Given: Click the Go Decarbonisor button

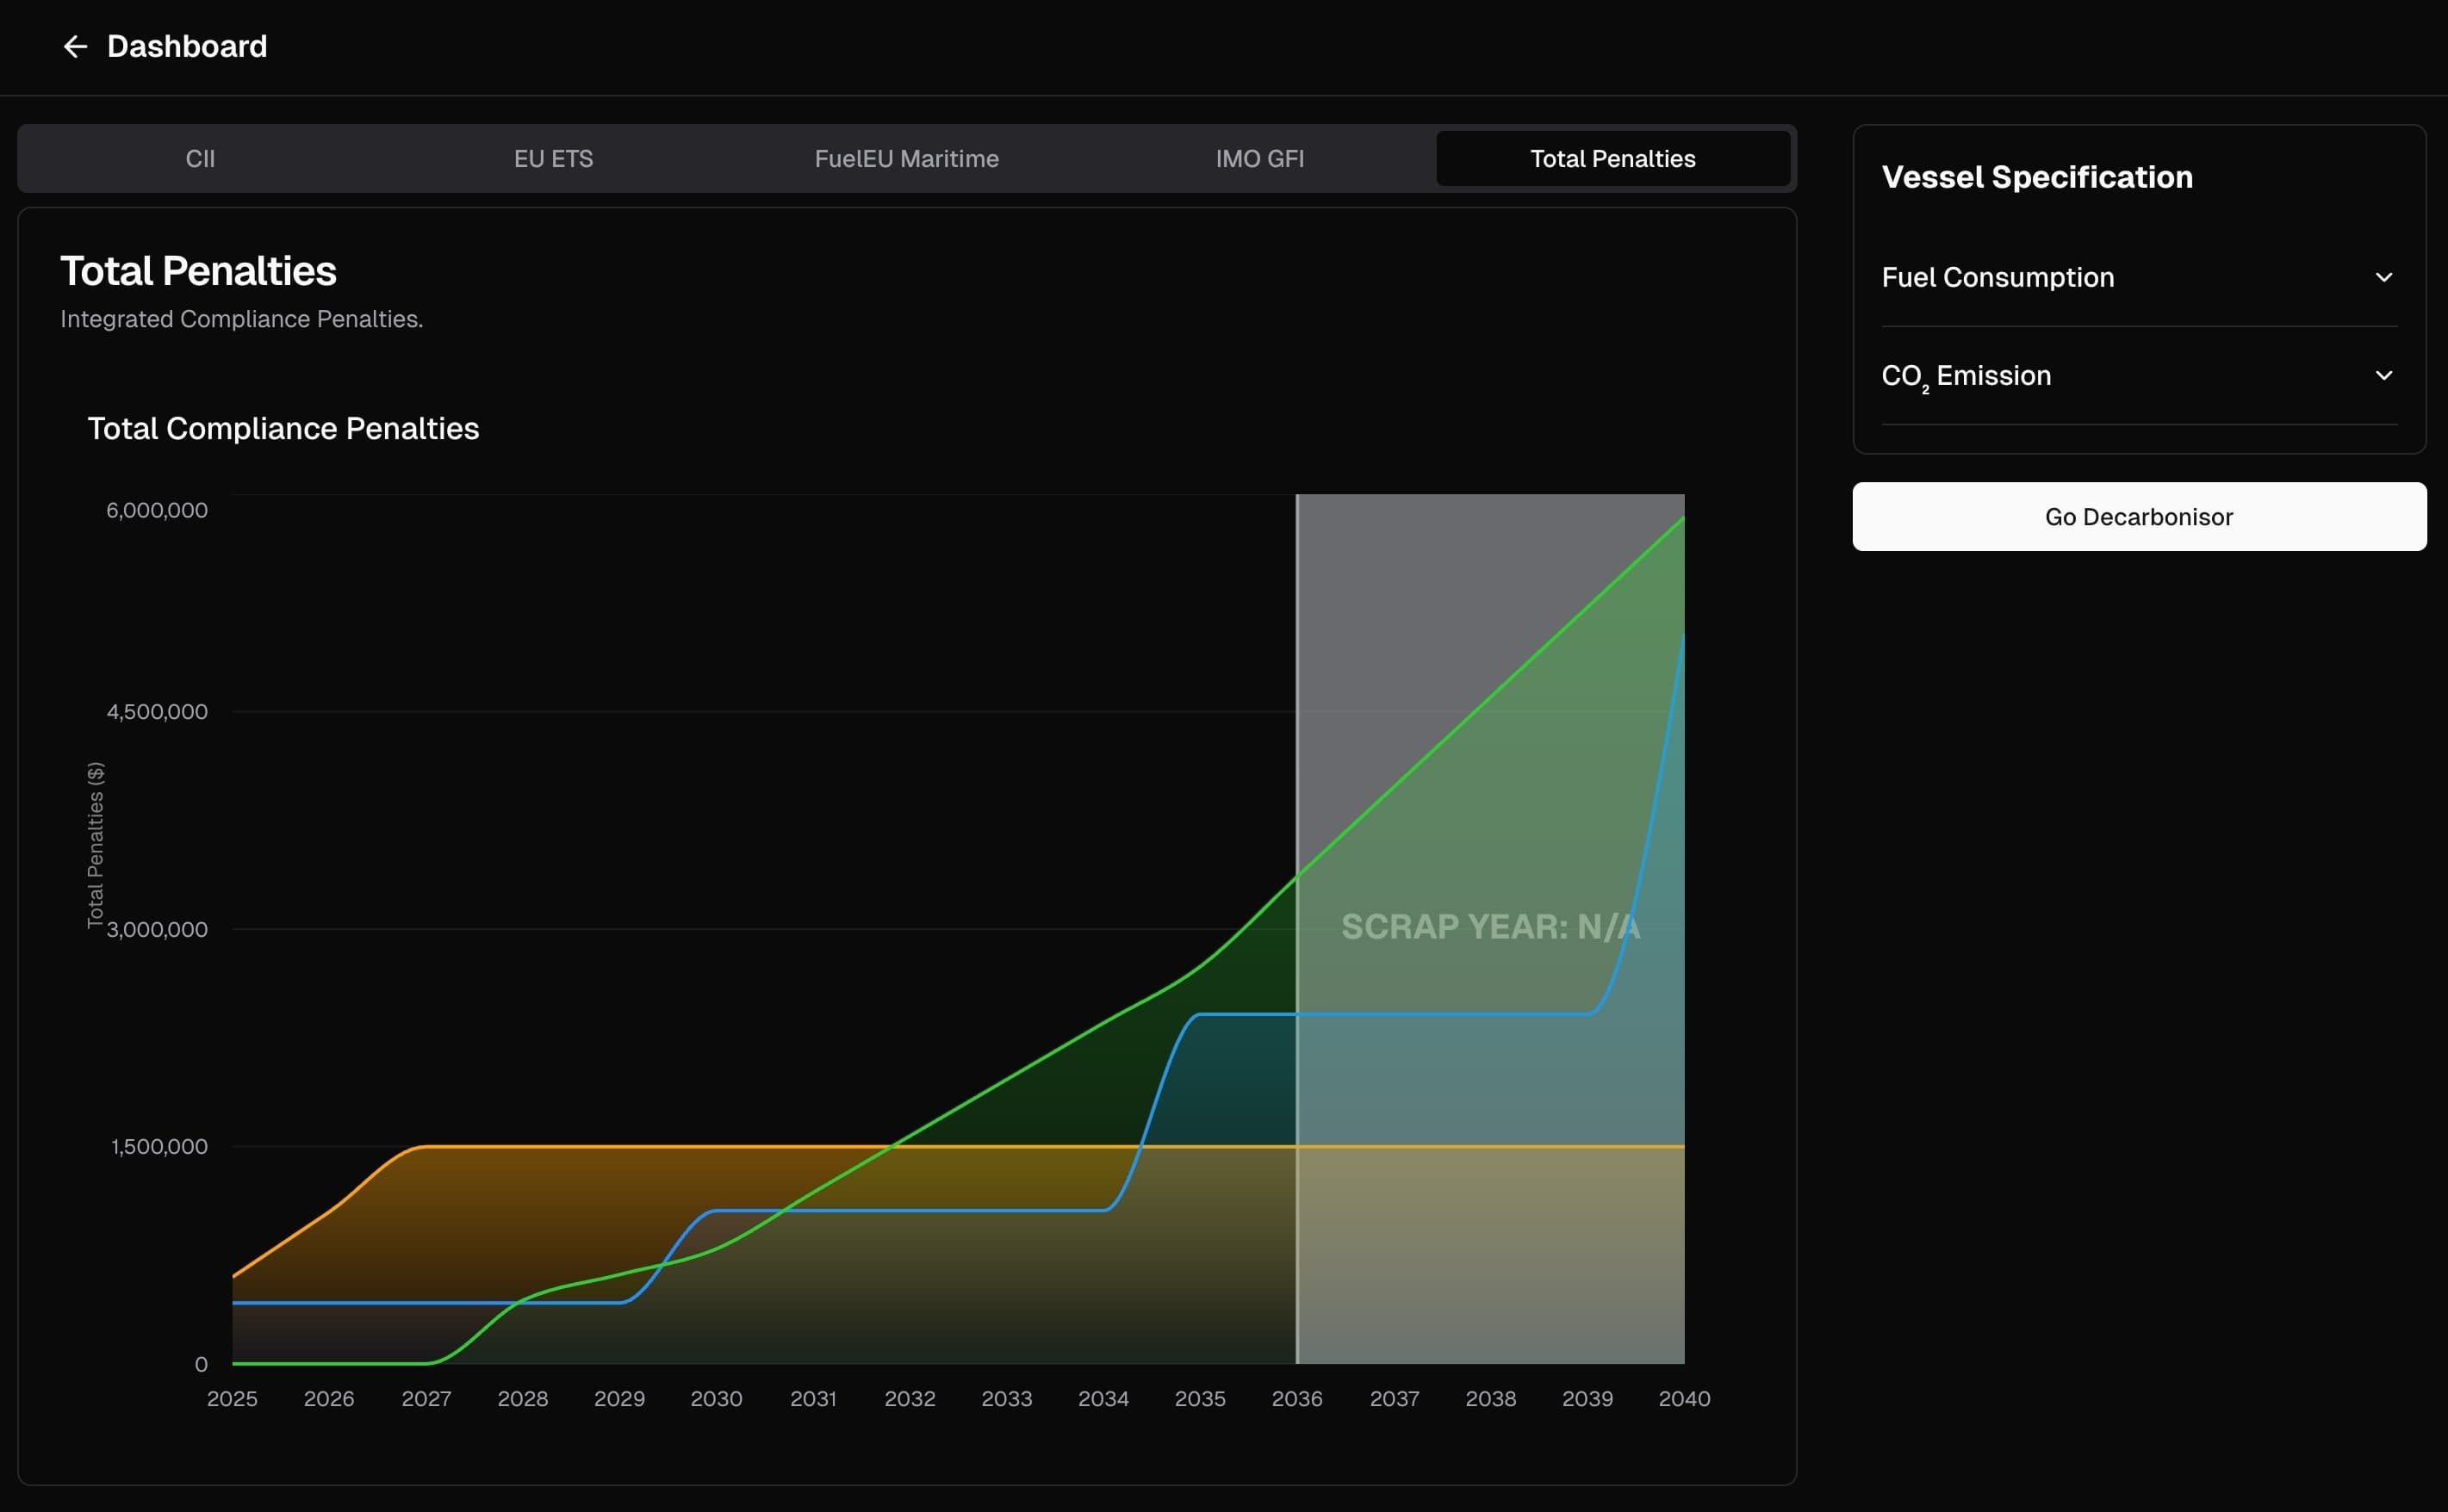Looking at the screenshot, I should 2139,517.
